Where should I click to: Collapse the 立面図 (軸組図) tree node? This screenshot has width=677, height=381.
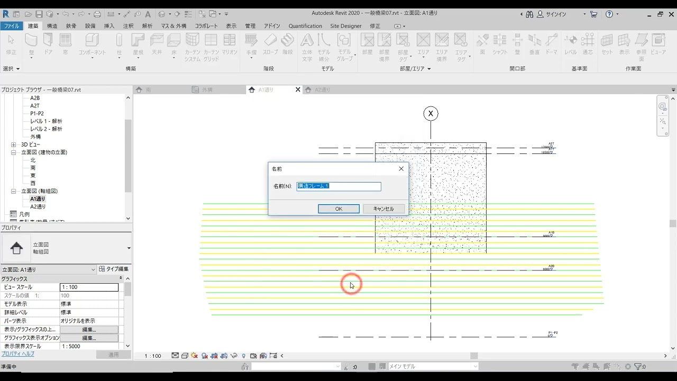pyautogui.click(x=14, y=191)
